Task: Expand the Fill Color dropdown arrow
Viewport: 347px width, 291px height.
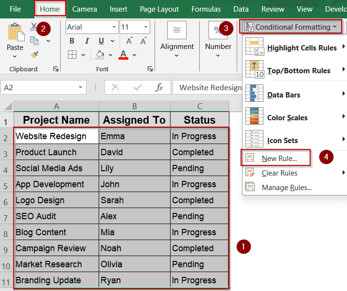Action: (110, 55)
